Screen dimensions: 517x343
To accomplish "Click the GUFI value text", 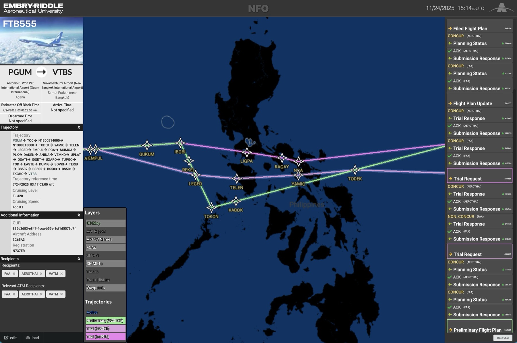I will point(44,228).
